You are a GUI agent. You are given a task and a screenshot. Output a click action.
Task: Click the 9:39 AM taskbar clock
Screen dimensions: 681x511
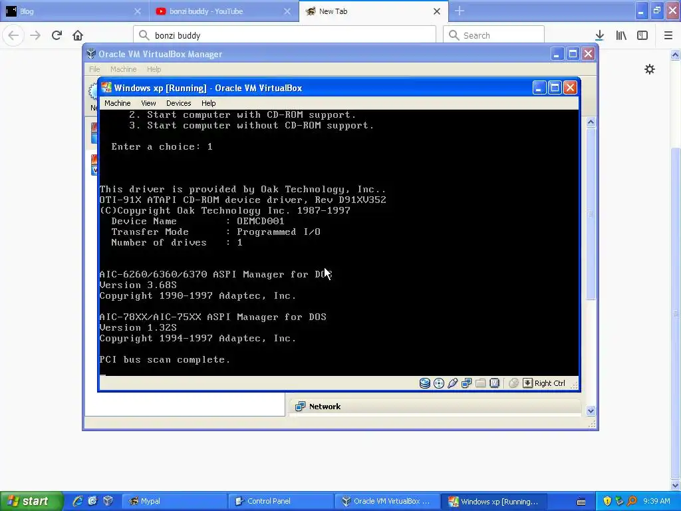(x=656, y=501)
